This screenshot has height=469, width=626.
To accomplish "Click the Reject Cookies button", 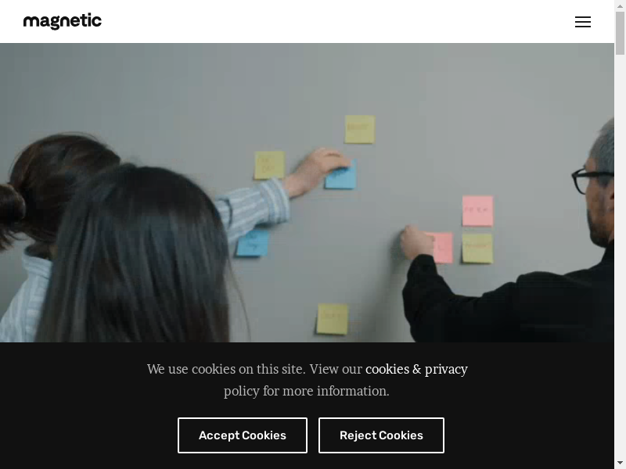I will [381, 435].
